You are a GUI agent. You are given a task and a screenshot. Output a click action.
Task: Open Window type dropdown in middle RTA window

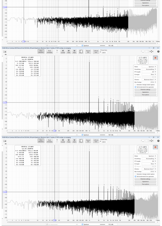149,80
